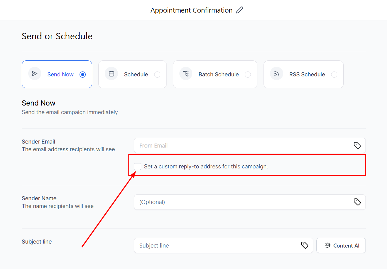Click the calendar Schedule icon
This screenshot has height=269, width=387.
click(x=111, y=74)
